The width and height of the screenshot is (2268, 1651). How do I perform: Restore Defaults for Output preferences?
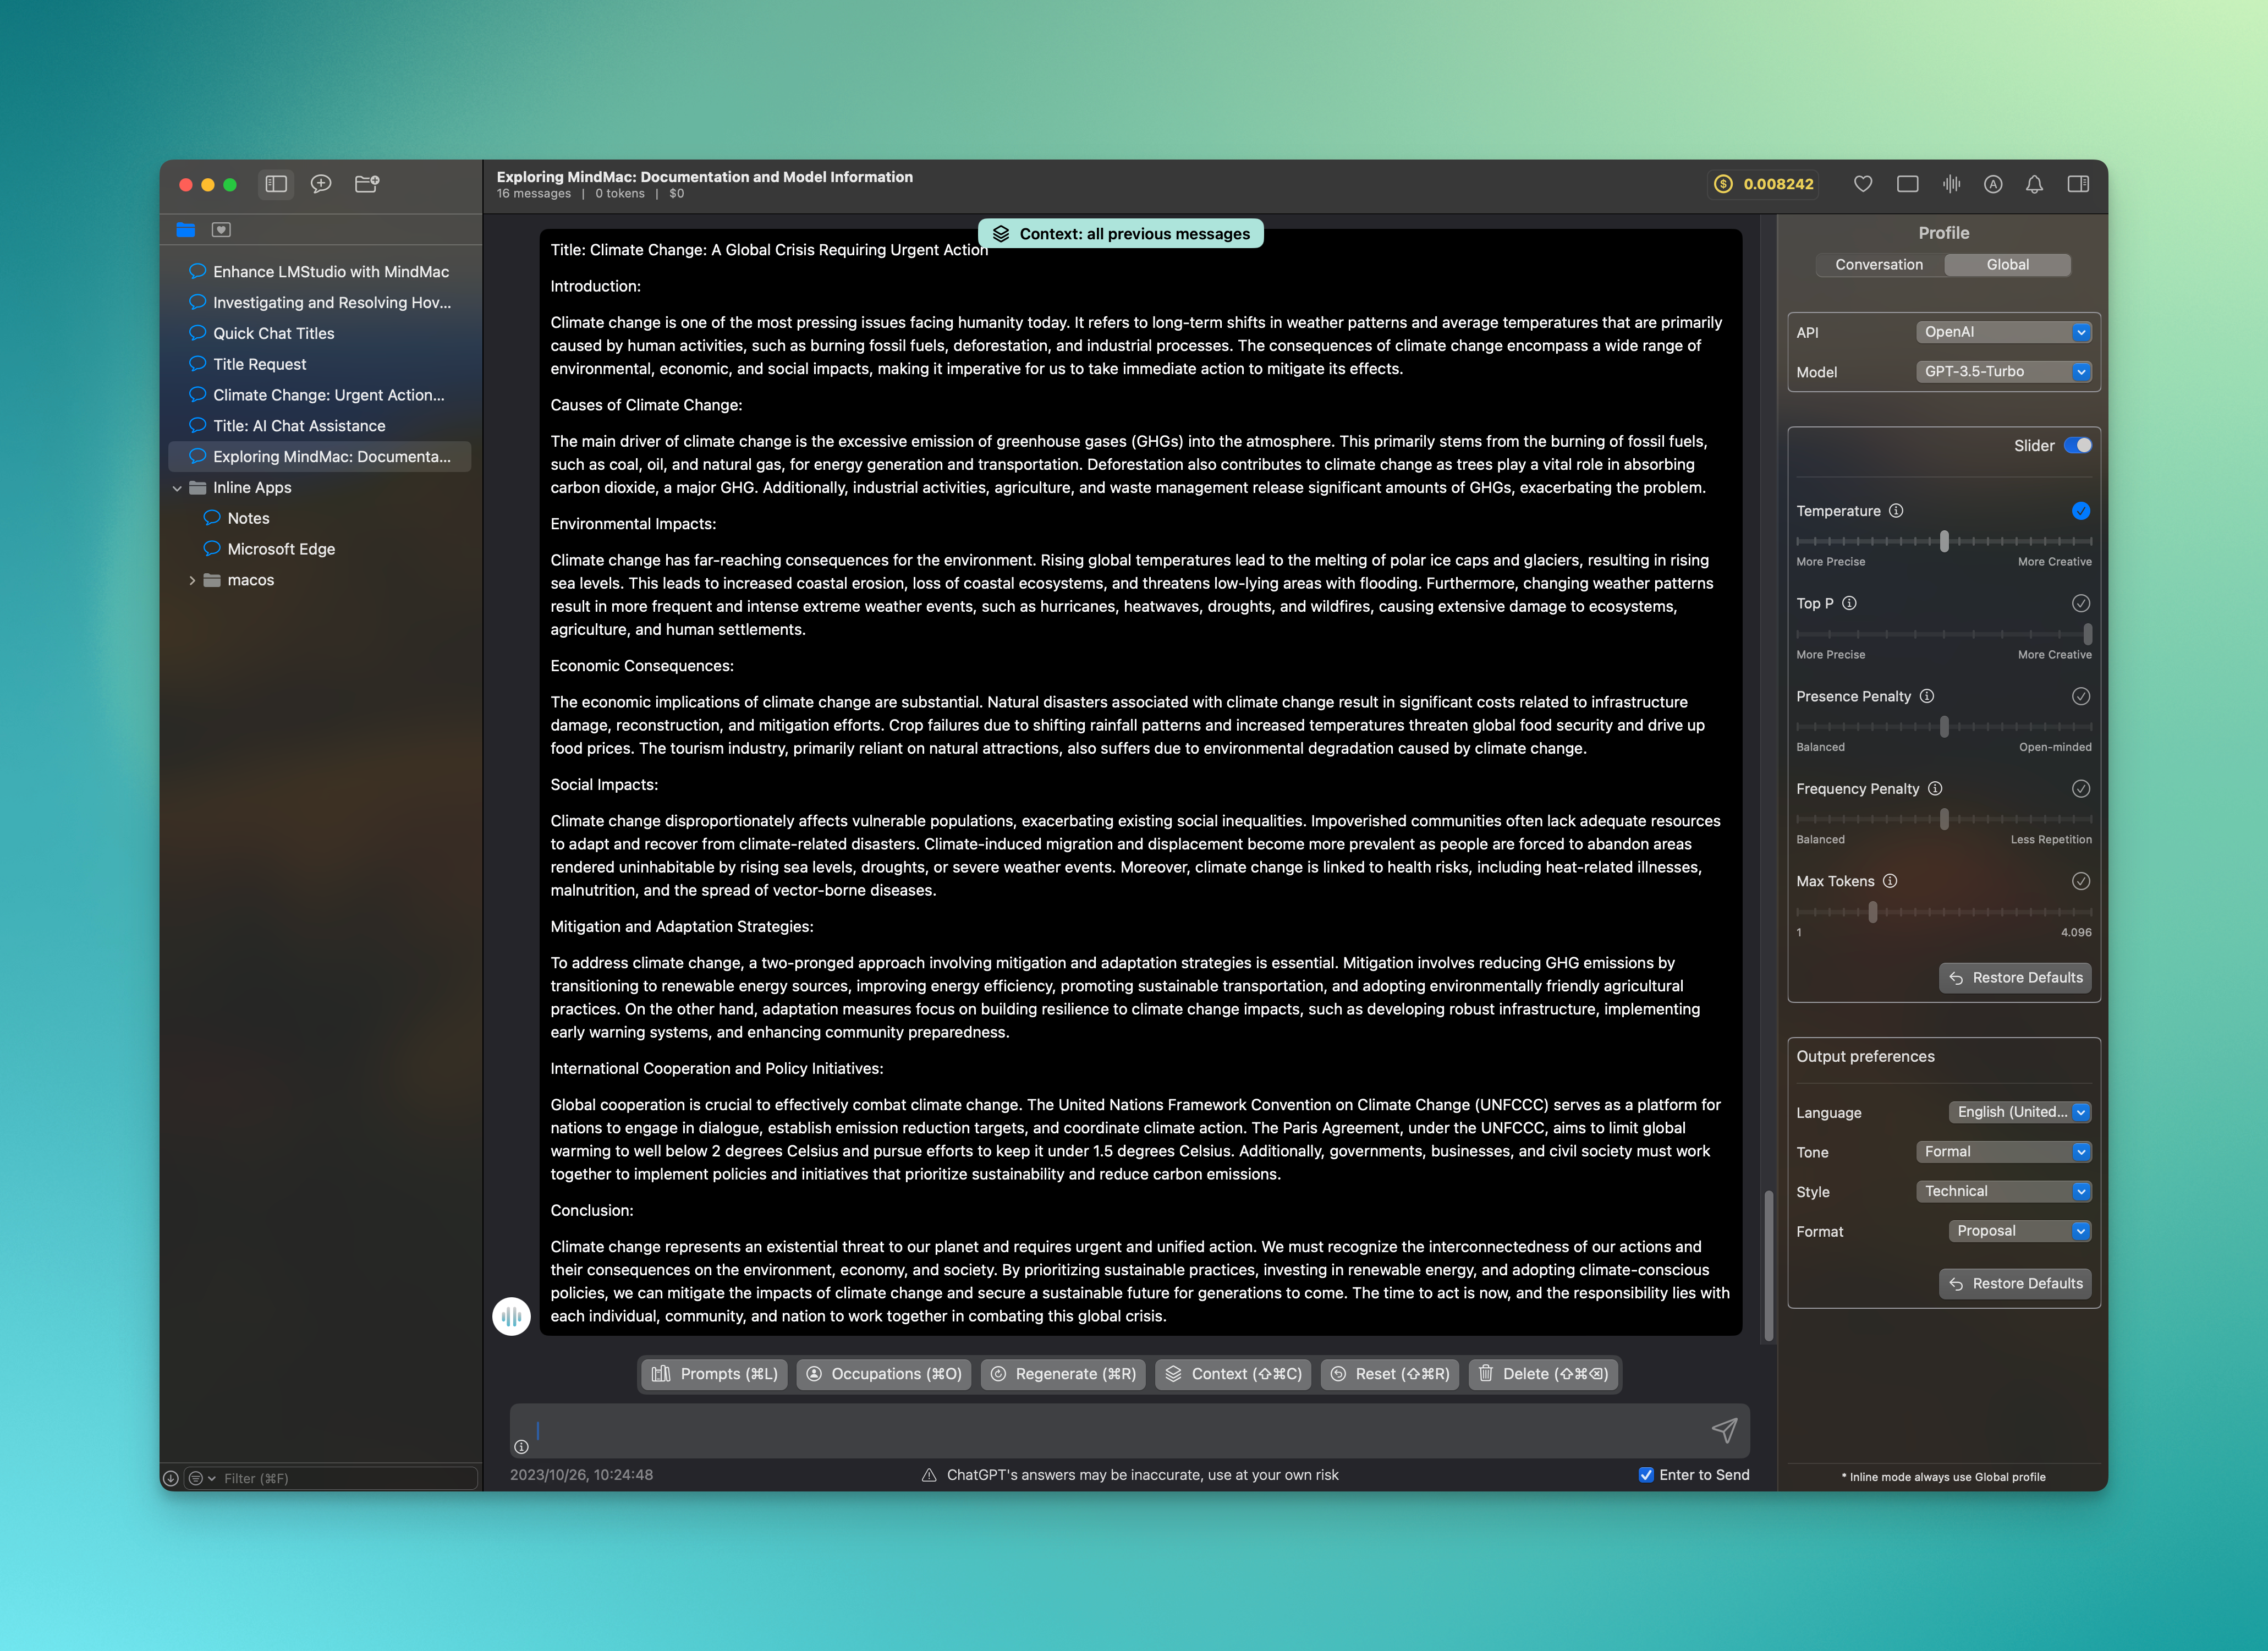2015,1284
